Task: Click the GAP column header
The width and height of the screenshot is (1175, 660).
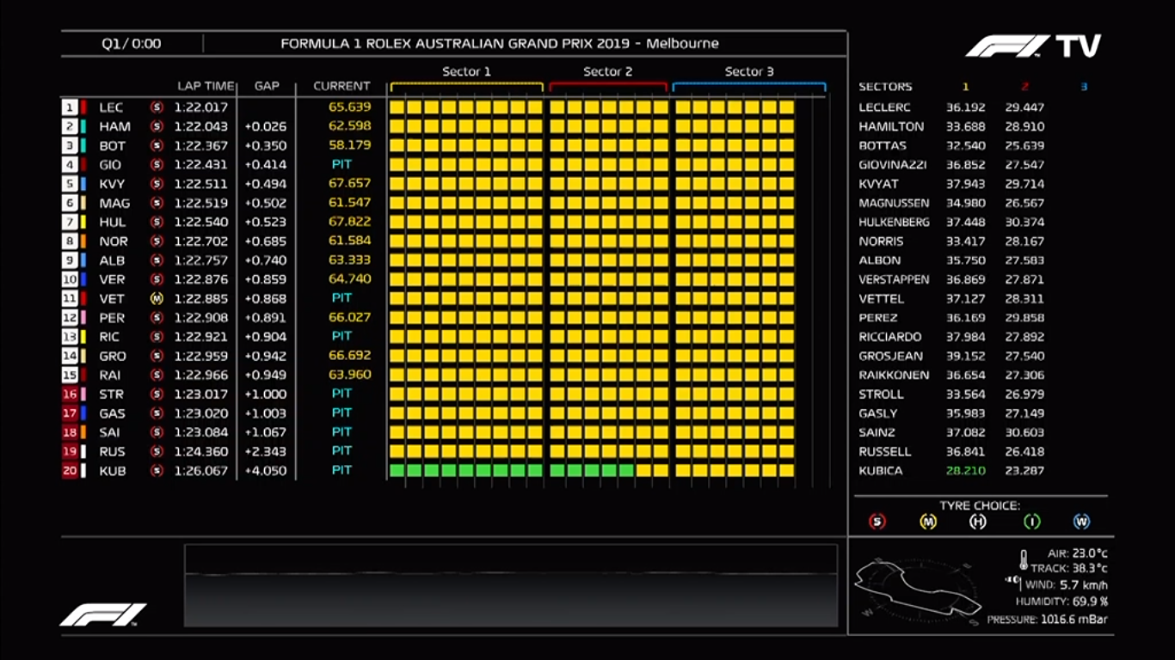Action: (x=267, y=86)
